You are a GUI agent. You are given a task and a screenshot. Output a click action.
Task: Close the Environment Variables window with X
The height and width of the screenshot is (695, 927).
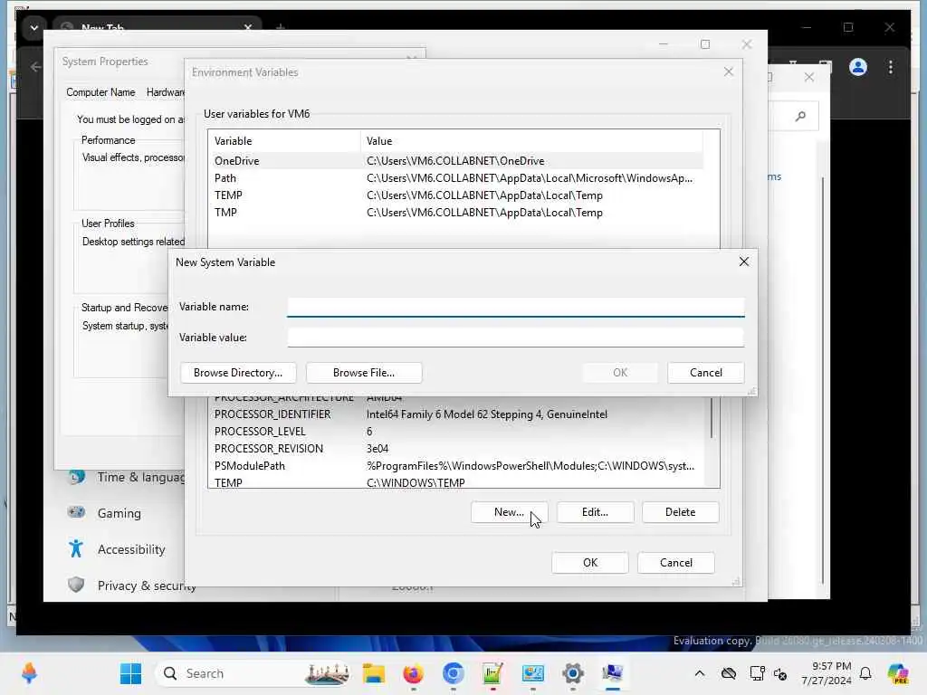tap(729, 72)
